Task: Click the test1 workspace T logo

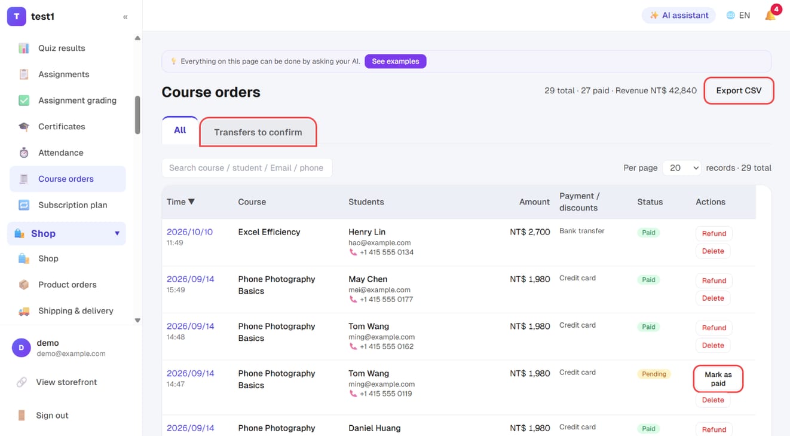Action: coord(16,17)
